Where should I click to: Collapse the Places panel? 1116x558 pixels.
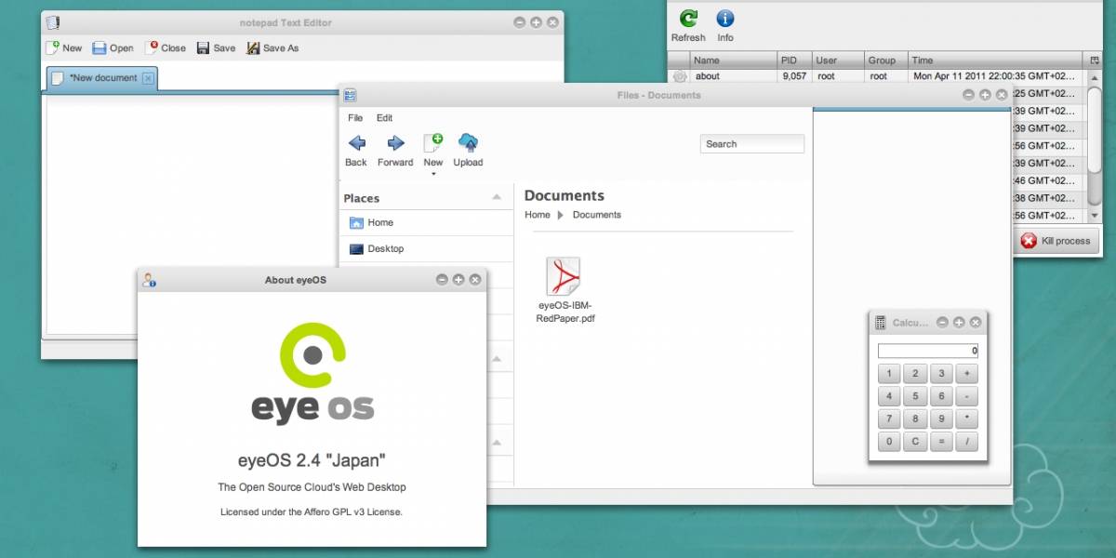(x=498, y=198)
